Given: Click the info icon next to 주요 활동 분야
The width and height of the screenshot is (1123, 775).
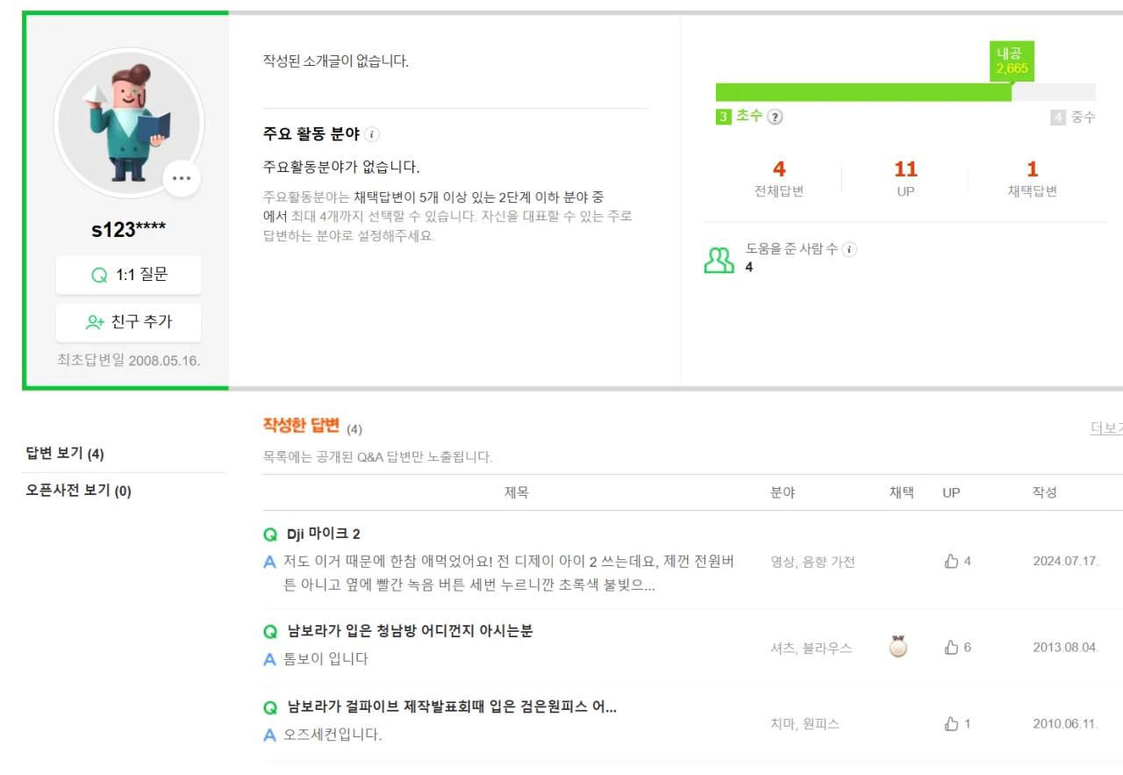Looking at the screenshot, I should 372,135.
